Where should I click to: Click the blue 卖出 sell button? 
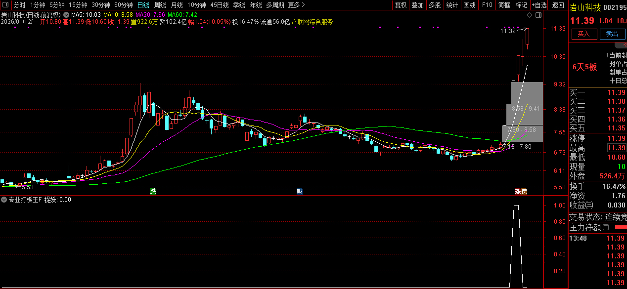coord(612,34)
